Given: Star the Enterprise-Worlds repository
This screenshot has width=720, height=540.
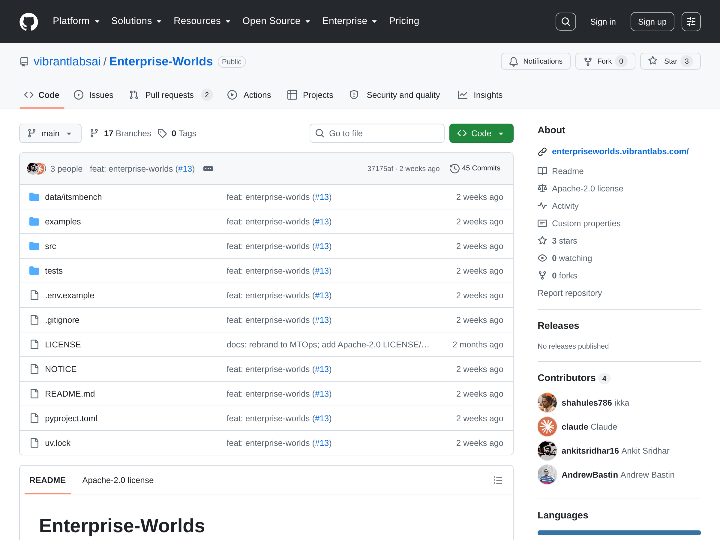Looking at the screenshot, I should coord(670,61).
